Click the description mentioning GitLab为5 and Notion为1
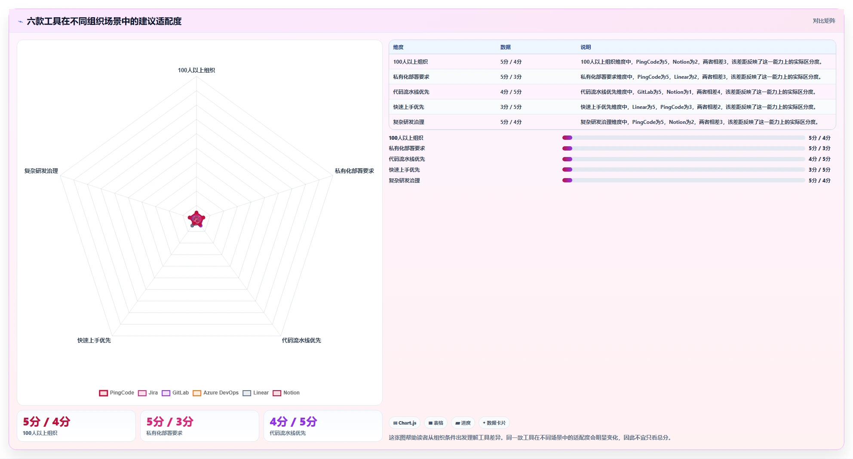 698,92
